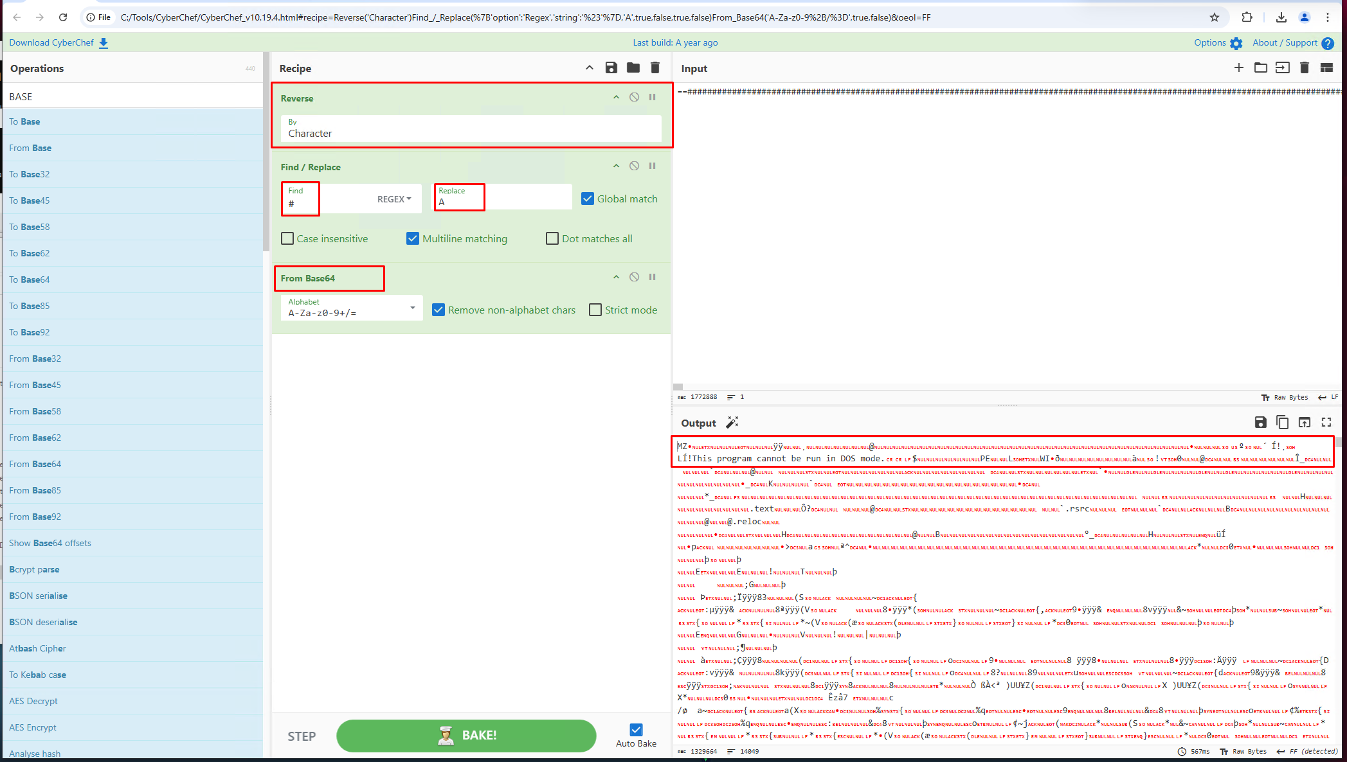Select the From Base64 operation in list
Viewport: 1347px width, 762px height.
pyautogui.click(x=133, y=464)
